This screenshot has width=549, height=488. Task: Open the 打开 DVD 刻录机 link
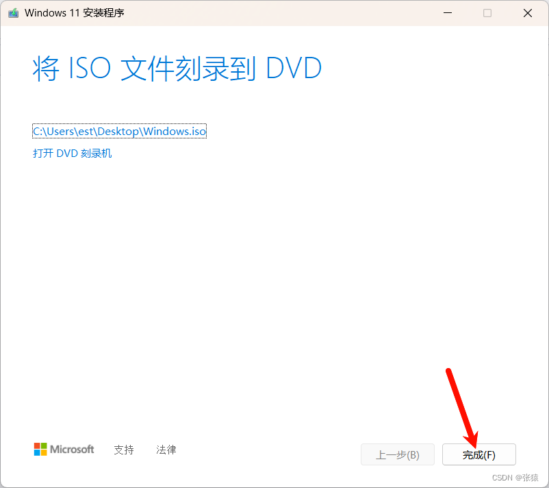(x=72, y=154)
